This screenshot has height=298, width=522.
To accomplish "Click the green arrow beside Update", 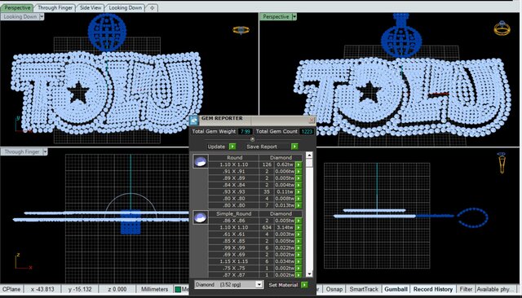I will coord(232,147).
